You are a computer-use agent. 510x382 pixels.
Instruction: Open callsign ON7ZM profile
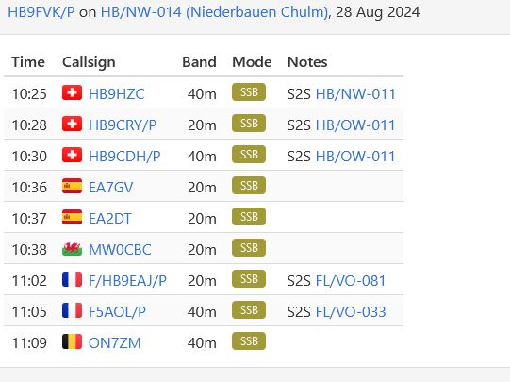click(115, 343)
